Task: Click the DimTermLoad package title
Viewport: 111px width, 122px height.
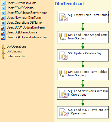Action: pos(69,4)
